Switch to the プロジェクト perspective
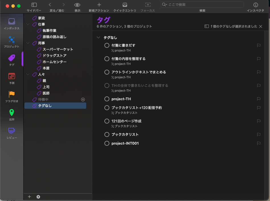Image resolution: width=270 pixels, height=201 pixels. [x=11, y=41]
